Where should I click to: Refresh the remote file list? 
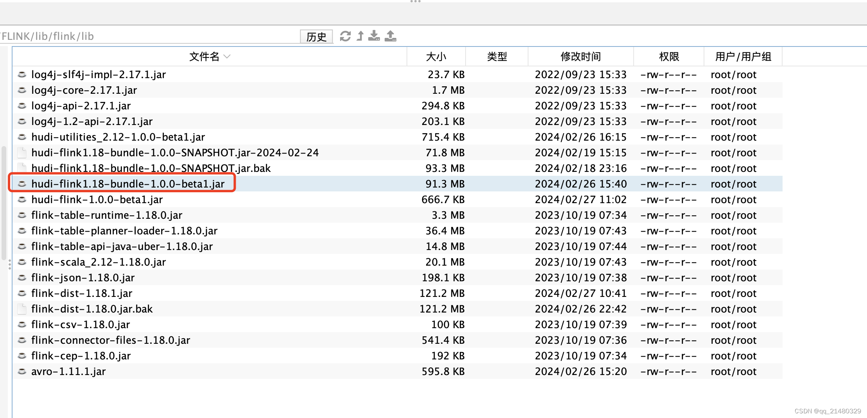coord(345,36)
